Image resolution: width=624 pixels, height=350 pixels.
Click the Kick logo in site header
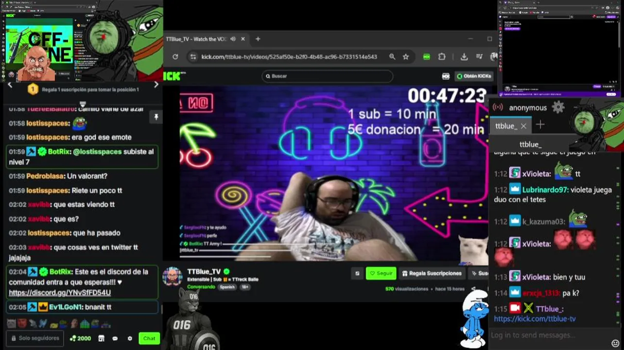click(171, 76)
